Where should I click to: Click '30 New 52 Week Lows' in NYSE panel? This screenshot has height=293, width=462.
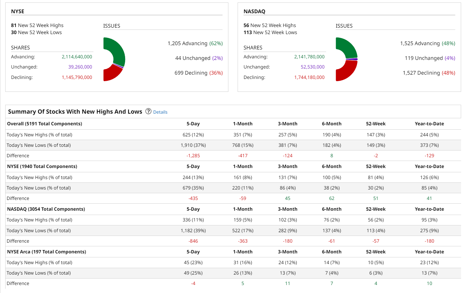click(x=36, y=32)
